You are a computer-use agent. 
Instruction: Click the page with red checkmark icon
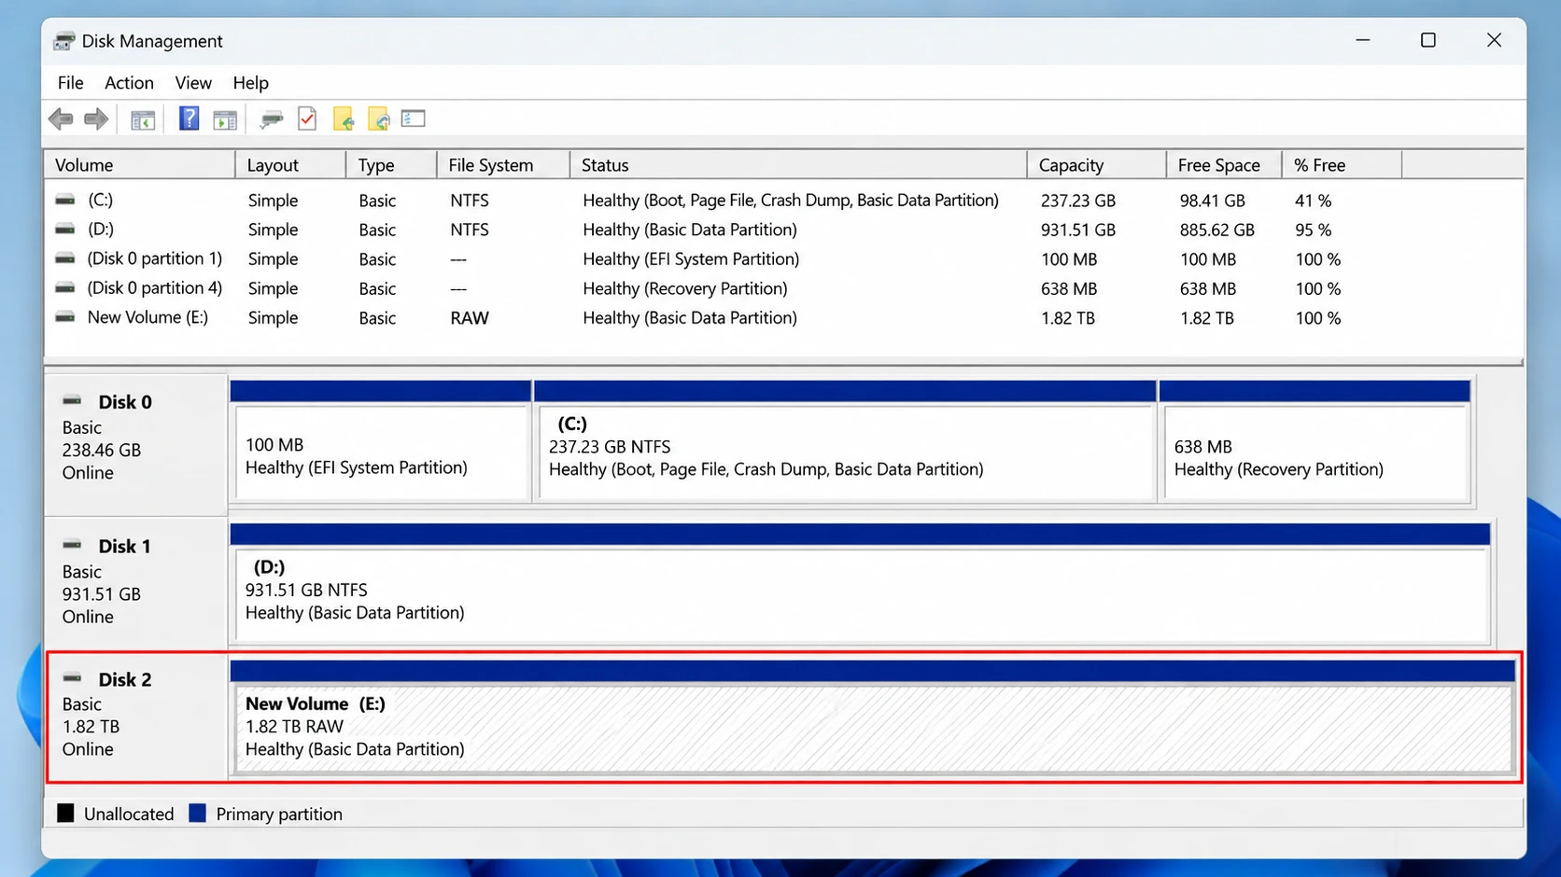pyautogui.click(x=307, y=118)
